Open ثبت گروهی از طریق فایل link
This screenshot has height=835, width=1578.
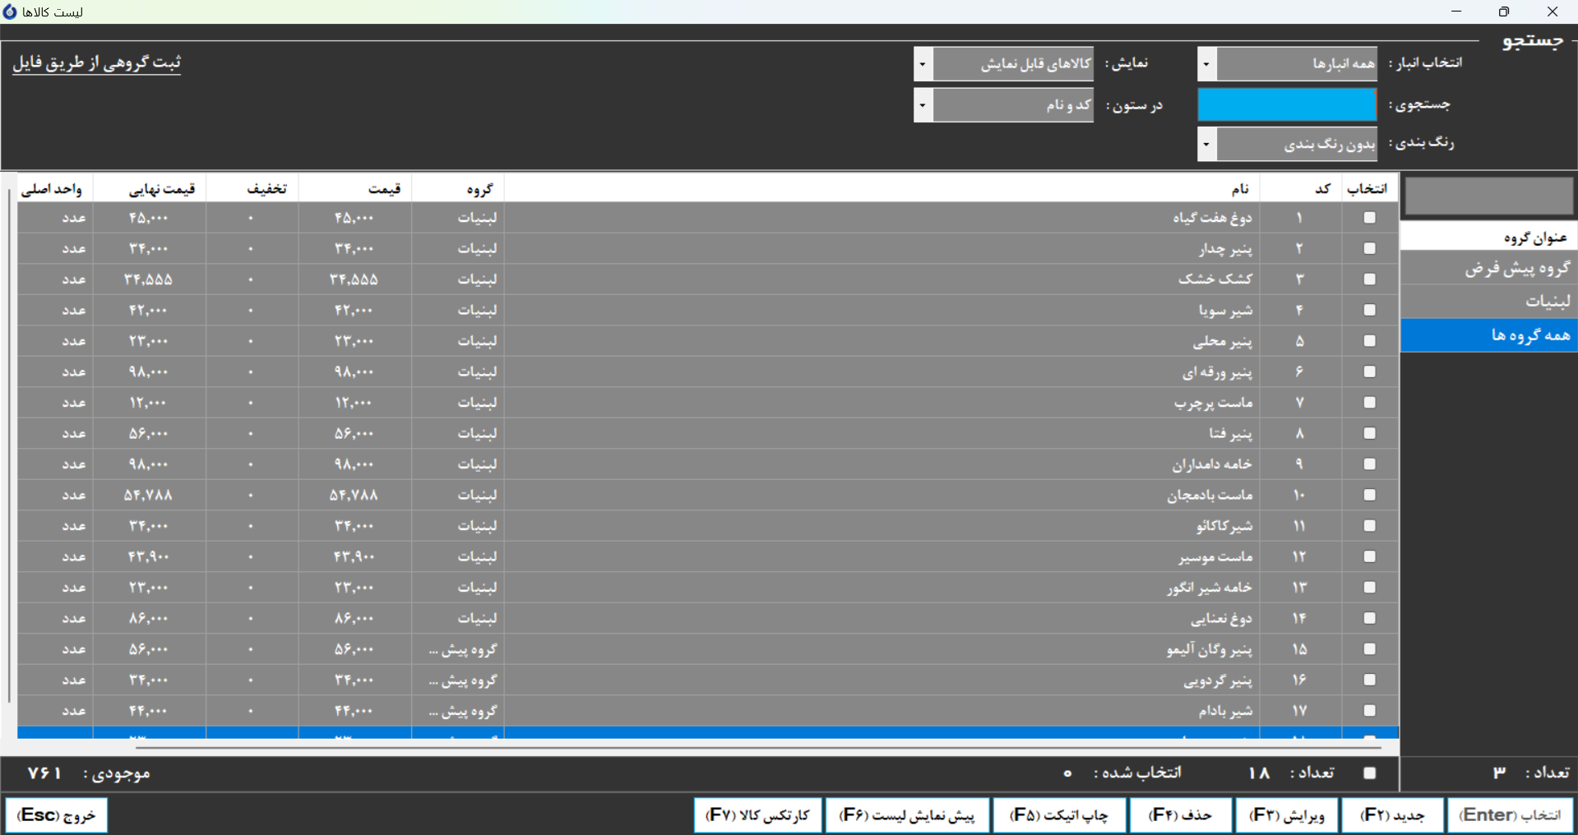point(97,62)
